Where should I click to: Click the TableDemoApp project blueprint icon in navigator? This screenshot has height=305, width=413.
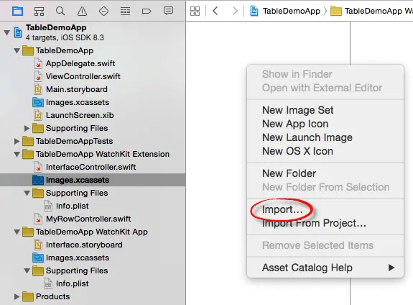(x=18, y=32)
